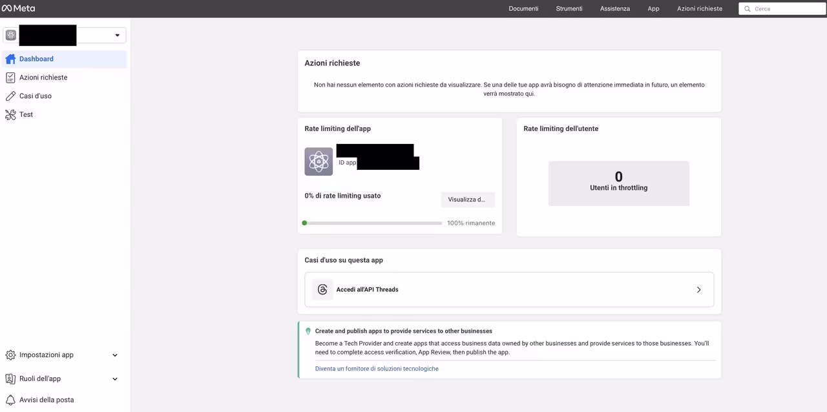This screenshot has height=412, width=827.
Task: Follow the Diventa un fornitore di soluzioni tecnologiche link
Action: pos(377,369)
